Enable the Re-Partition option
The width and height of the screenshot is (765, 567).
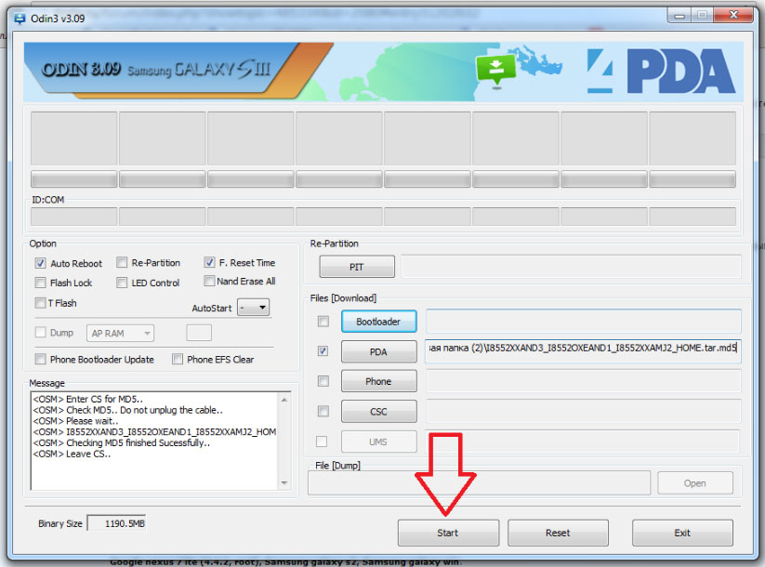point(122,262)
